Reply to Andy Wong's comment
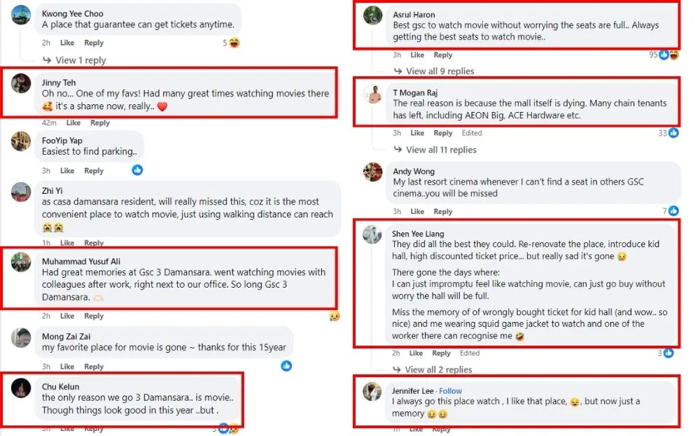This screenshot has width=700, height=436. pos(443,211)
